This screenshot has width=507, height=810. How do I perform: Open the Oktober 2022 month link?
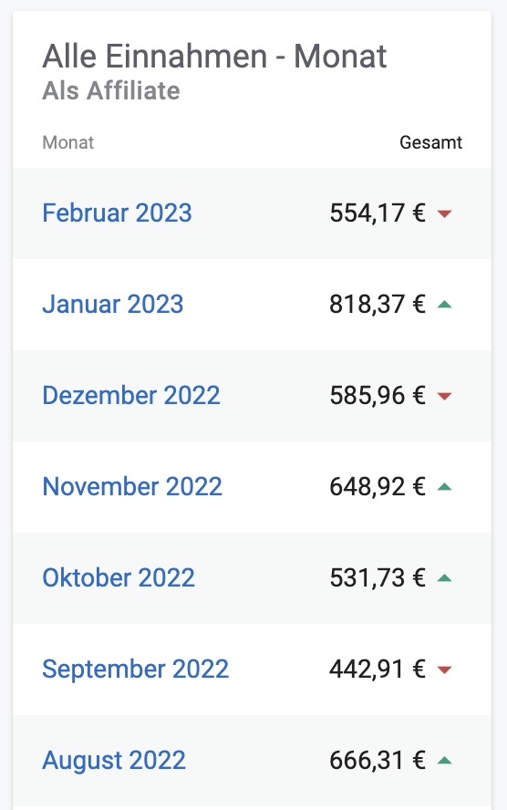point(119,577)
